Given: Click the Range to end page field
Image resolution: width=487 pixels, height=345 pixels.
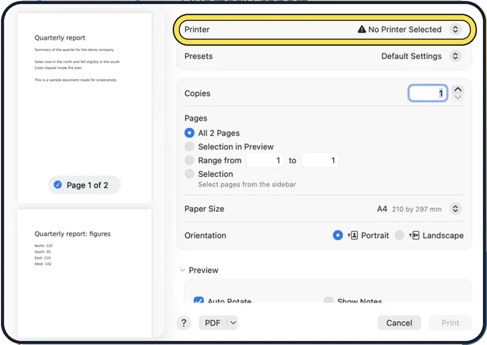Looking at the screenshot, I should [x=320, y=161].
